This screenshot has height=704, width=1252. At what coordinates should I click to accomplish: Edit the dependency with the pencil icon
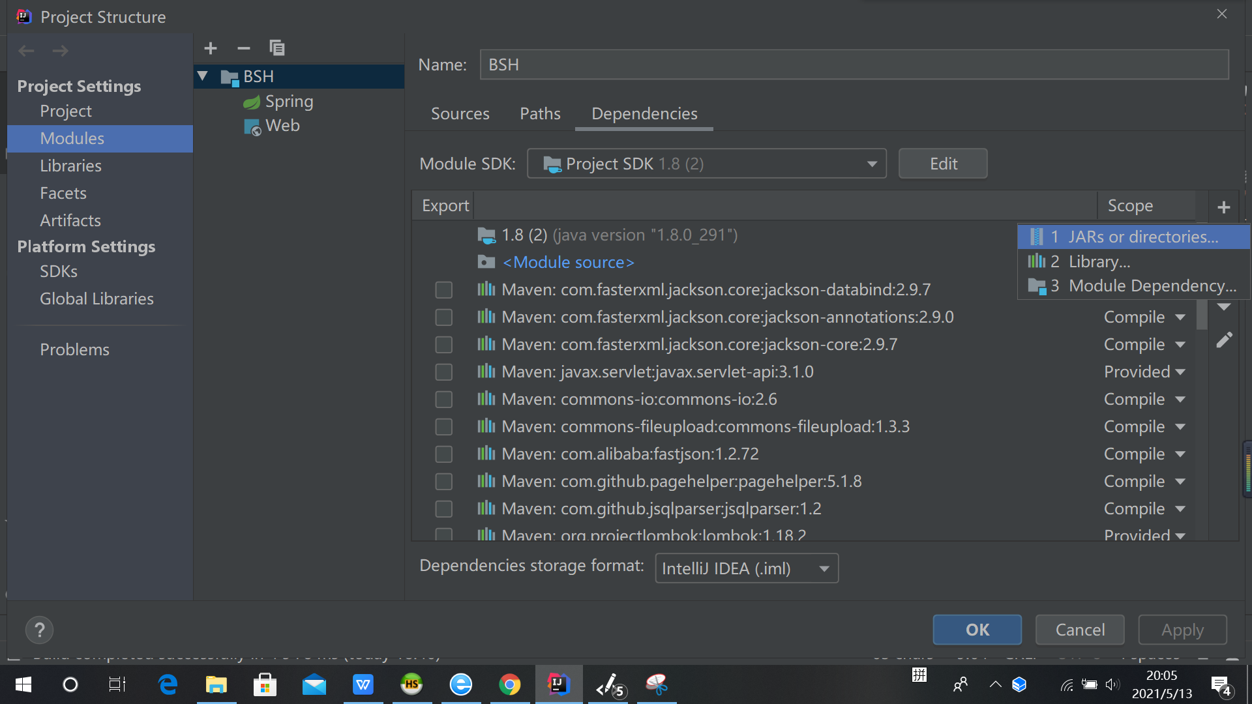coord(1225,340)
